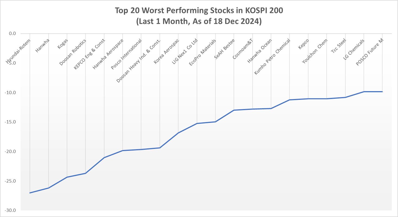Click the 0.0 y-axis value

(12, 34)
